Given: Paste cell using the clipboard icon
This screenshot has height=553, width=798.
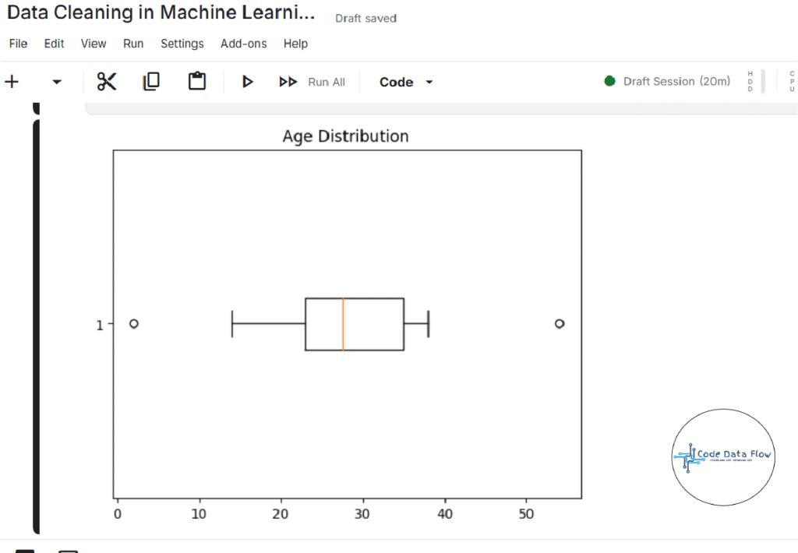Looking at the screenshot, I should (197, 82).
